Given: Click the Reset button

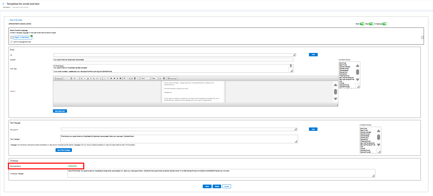Looking at the screenshot, I should (217, 186).
